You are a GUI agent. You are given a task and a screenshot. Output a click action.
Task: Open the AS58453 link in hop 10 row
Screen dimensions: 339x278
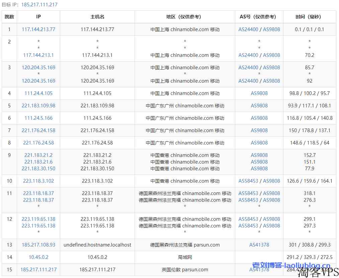tap(248, 181)
